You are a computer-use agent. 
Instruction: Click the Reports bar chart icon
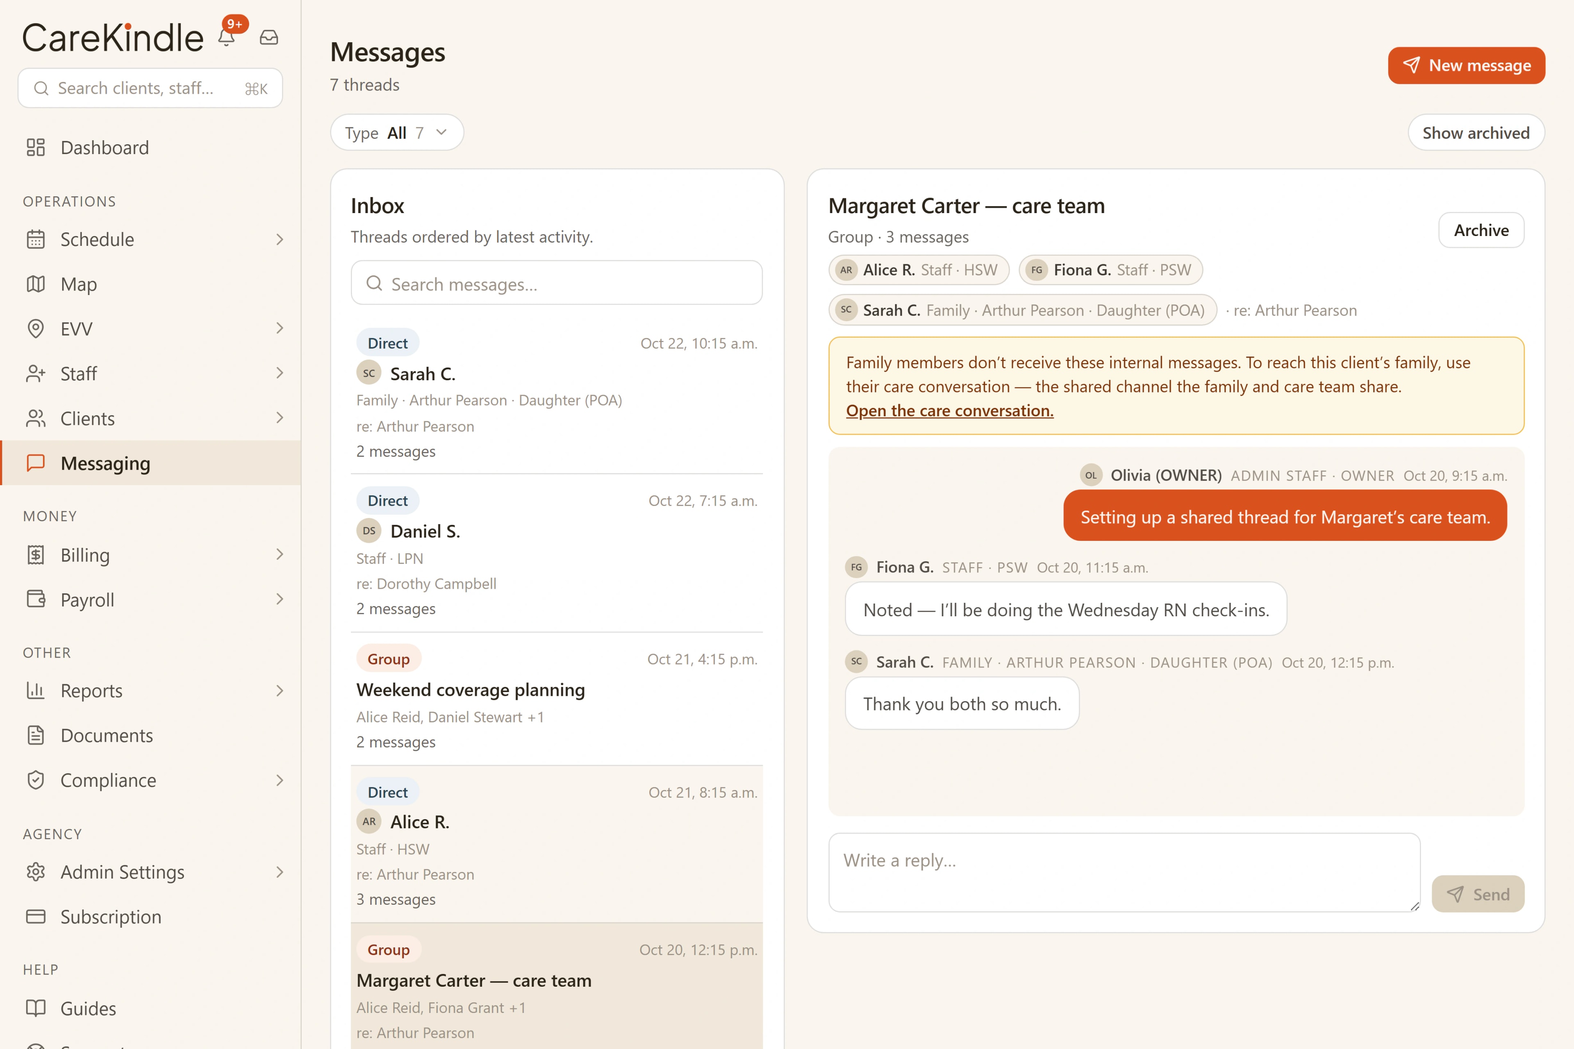click(36, 690)
